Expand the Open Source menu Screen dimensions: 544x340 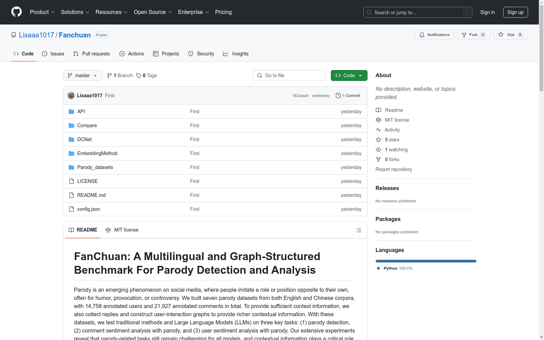click(x=153, y=12)
